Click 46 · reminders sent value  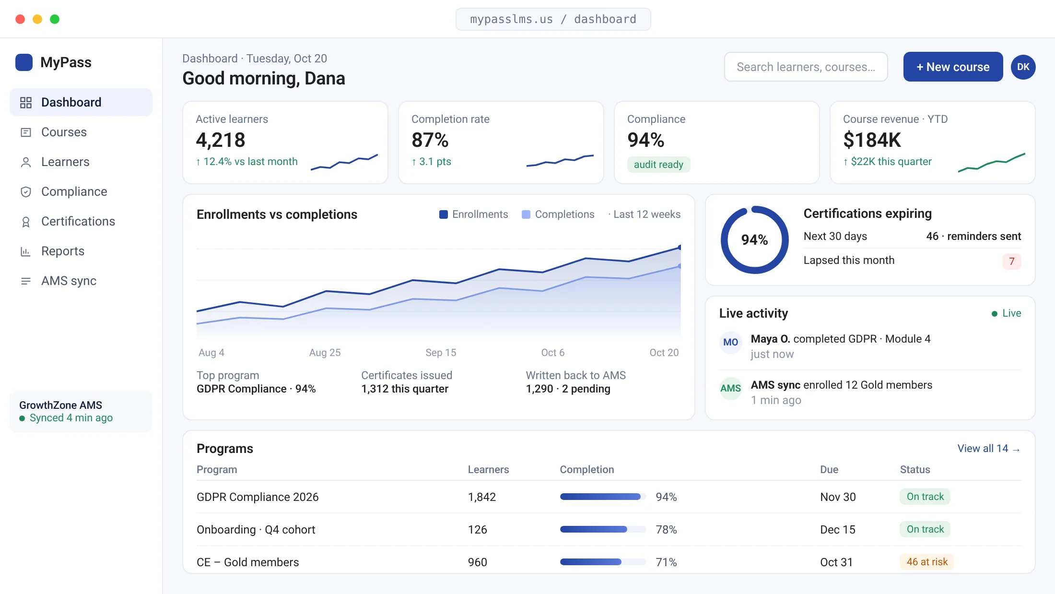tap(973, 237)
